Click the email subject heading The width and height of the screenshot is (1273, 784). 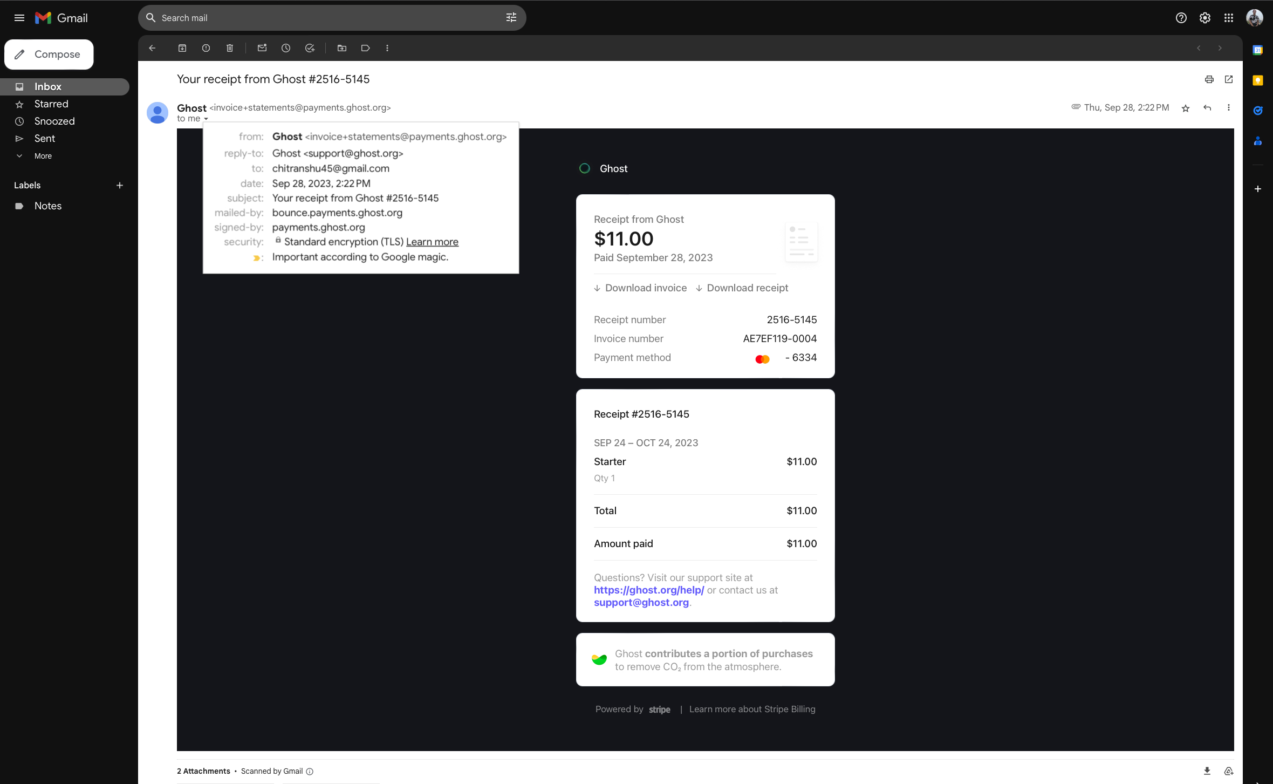pyautogui.click(x=273, y=79)
